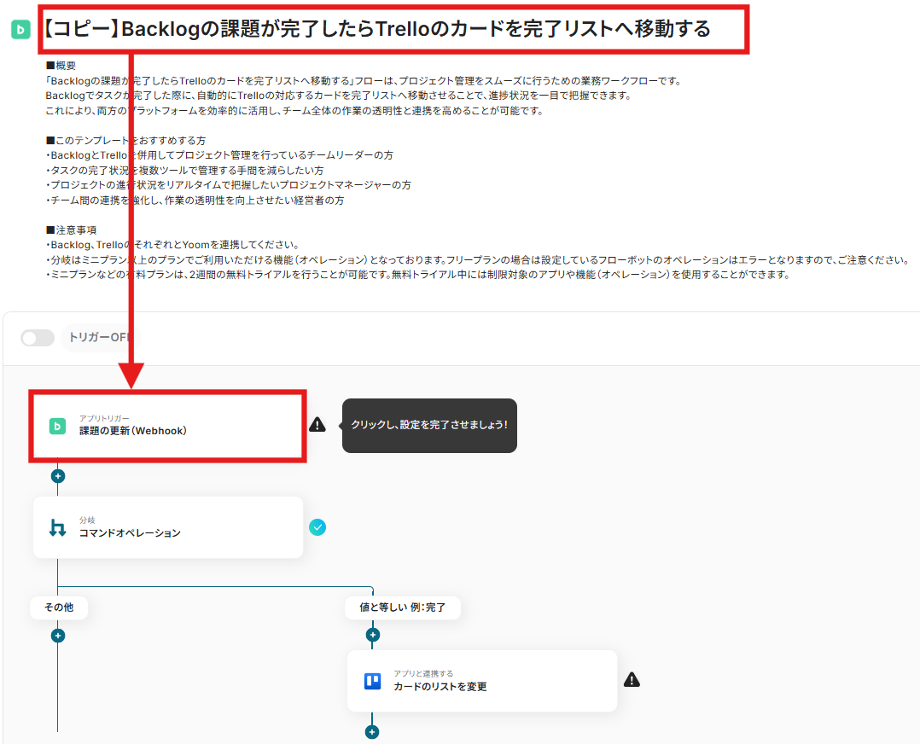Click the ■注意事項 heading text
Screen dimensions: 920x744
click(x=71, y=230)
